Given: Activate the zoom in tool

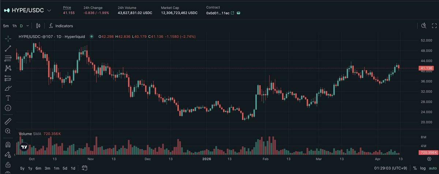Looking at the screenshot, I should 8,131.
